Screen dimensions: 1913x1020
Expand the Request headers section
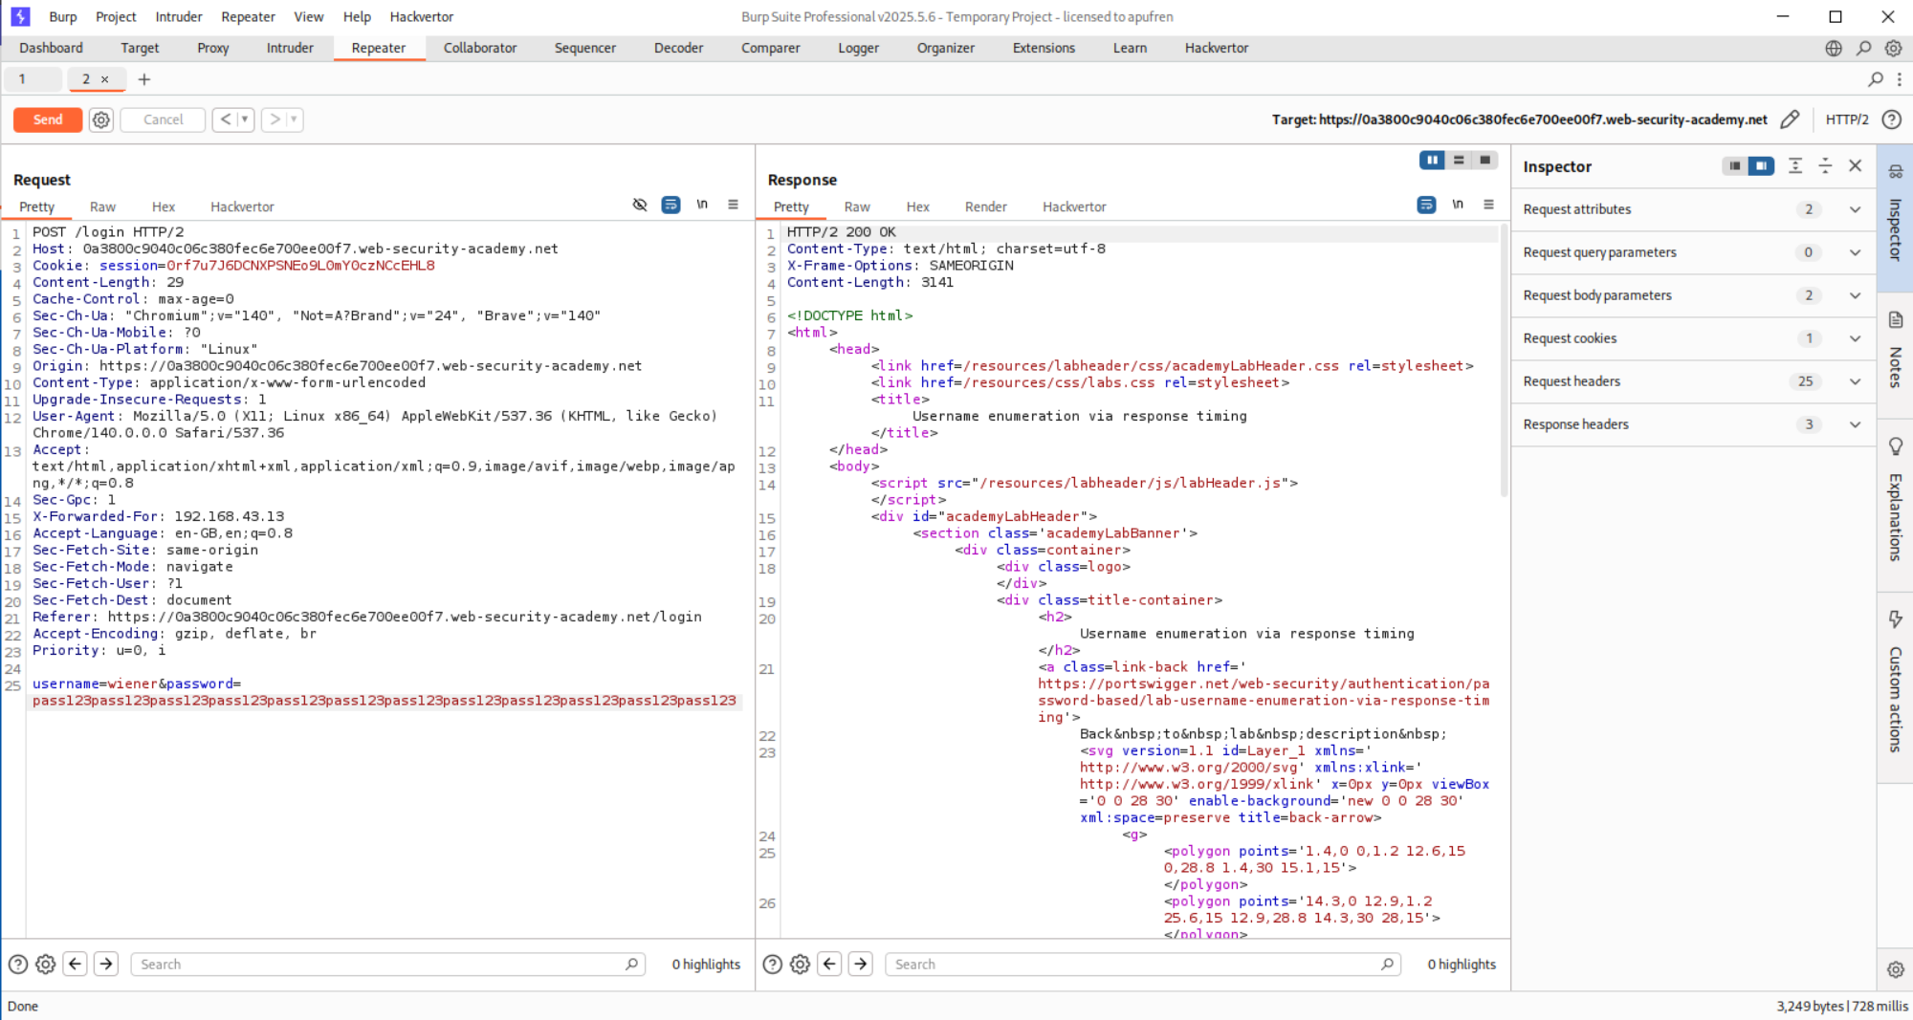click(1855, 381)
